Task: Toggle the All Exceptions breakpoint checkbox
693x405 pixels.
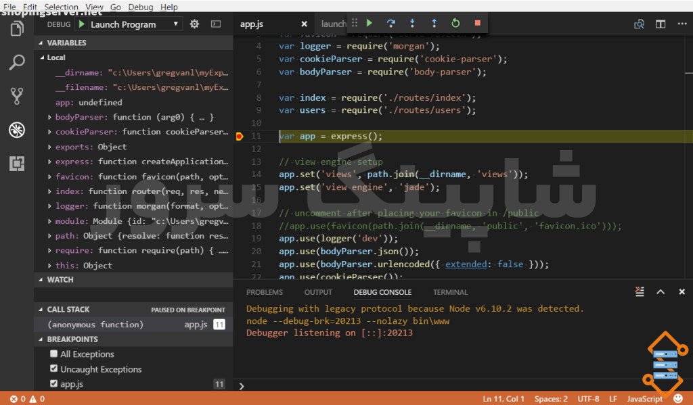Action: (54, 354)
